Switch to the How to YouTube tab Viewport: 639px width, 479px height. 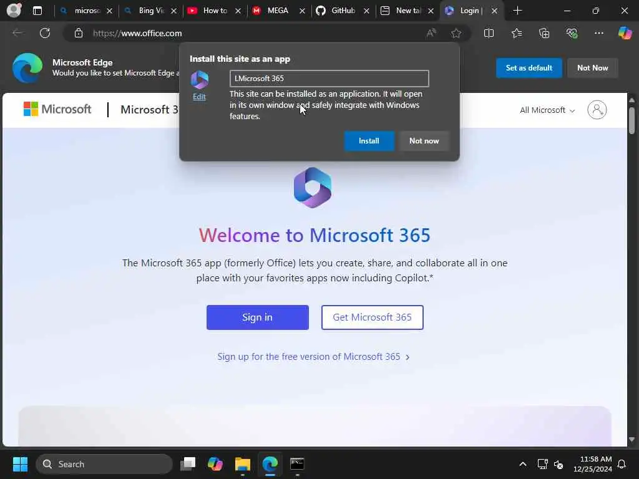coord(210,11)
